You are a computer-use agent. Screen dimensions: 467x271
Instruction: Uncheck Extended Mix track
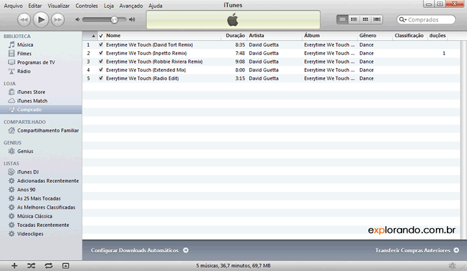pyautogui.click(x=101, y=69)
